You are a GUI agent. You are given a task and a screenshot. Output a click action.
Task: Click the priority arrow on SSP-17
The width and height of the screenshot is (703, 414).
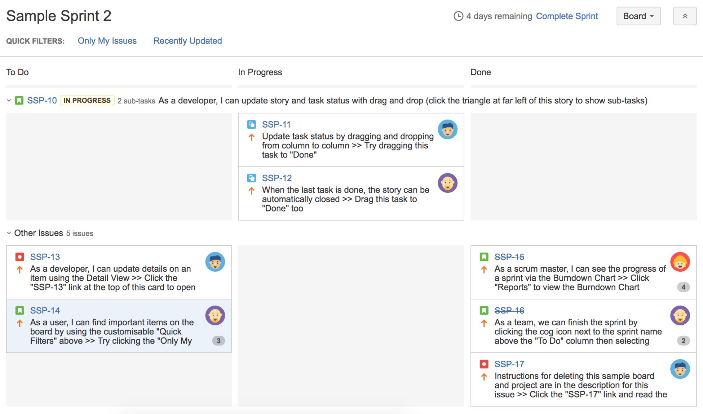(x=484, y=377)
